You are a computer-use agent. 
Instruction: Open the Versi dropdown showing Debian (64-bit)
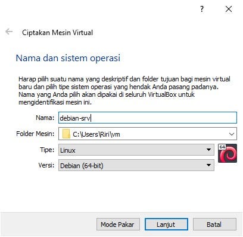tap(136, 165)
